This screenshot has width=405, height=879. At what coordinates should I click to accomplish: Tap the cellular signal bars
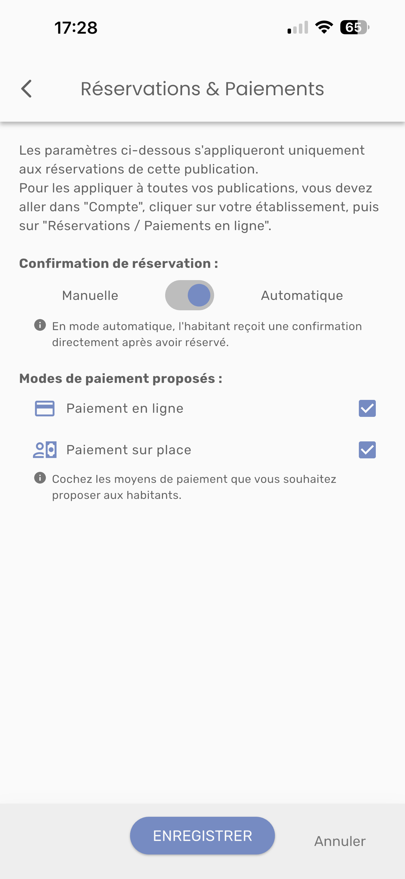pyautogui.click(x=298, y=28)
